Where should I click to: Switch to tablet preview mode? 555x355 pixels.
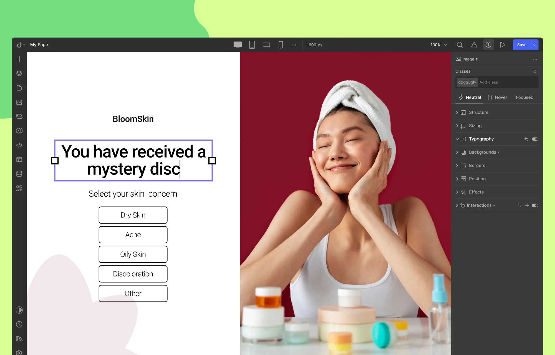(252, 45)
